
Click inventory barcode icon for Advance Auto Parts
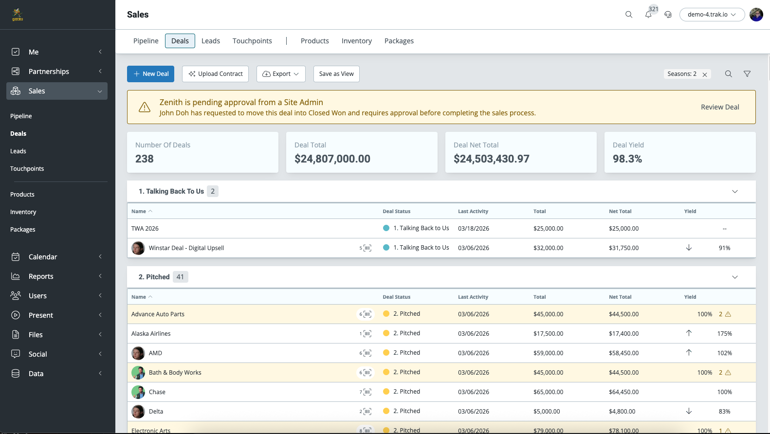367,314
